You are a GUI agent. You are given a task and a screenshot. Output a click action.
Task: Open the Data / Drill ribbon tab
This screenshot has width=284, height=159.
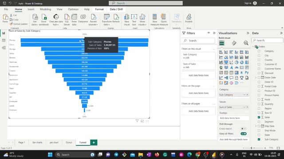coord(116,9)
